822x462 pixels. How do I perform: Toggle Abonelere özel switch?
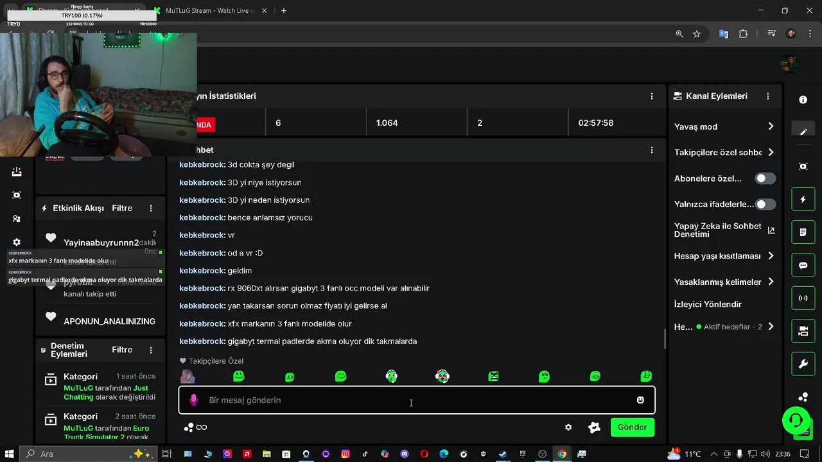(x=765, y=178)
